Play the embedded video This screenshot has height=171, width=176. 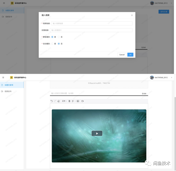(97, 133)
